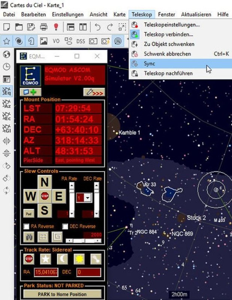Enable the RA Reverse checkbox
The width and height of the screenshot is (232, 300).
pos(27,226)
